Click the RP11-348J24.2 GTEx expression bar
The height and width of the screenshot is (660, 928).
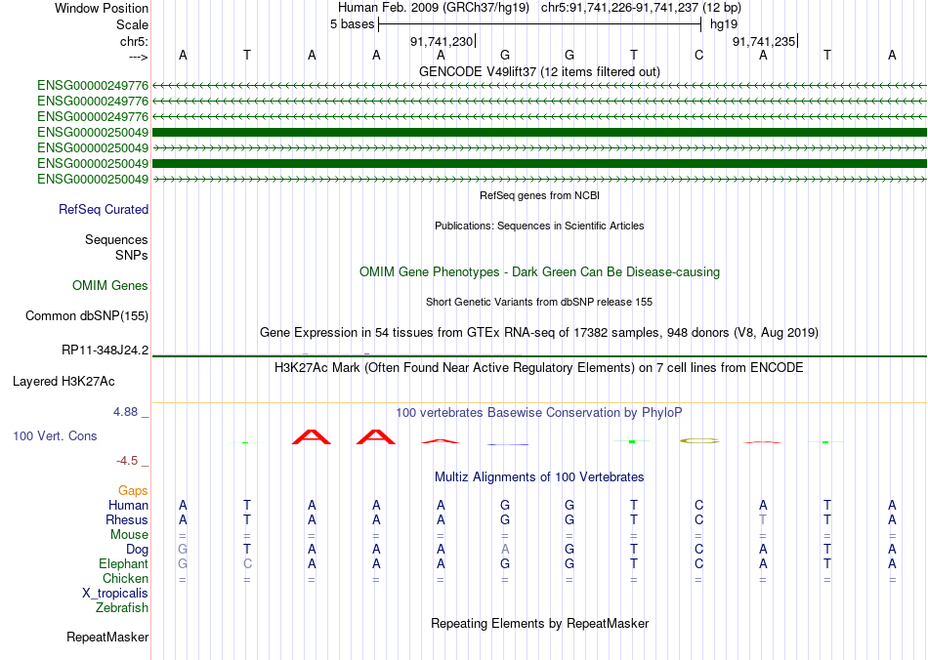pos(539,356)
